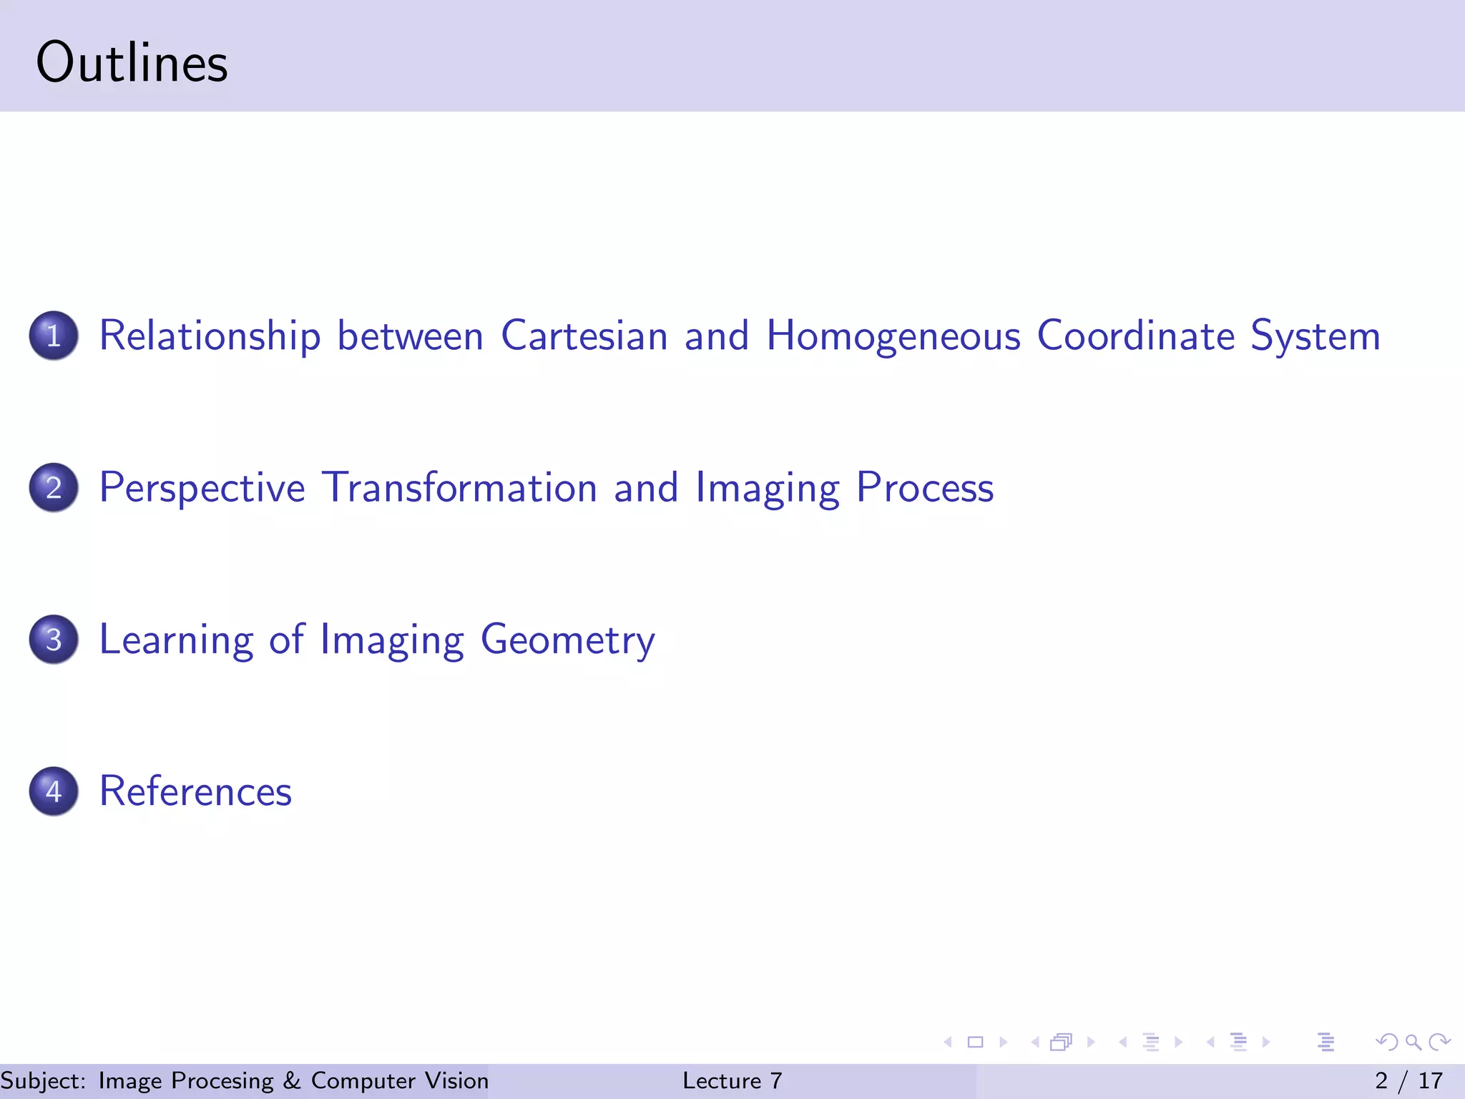Jump to the References section
The height and width of the screenshot is (1099, 1465).
click(x=195, y=791)
